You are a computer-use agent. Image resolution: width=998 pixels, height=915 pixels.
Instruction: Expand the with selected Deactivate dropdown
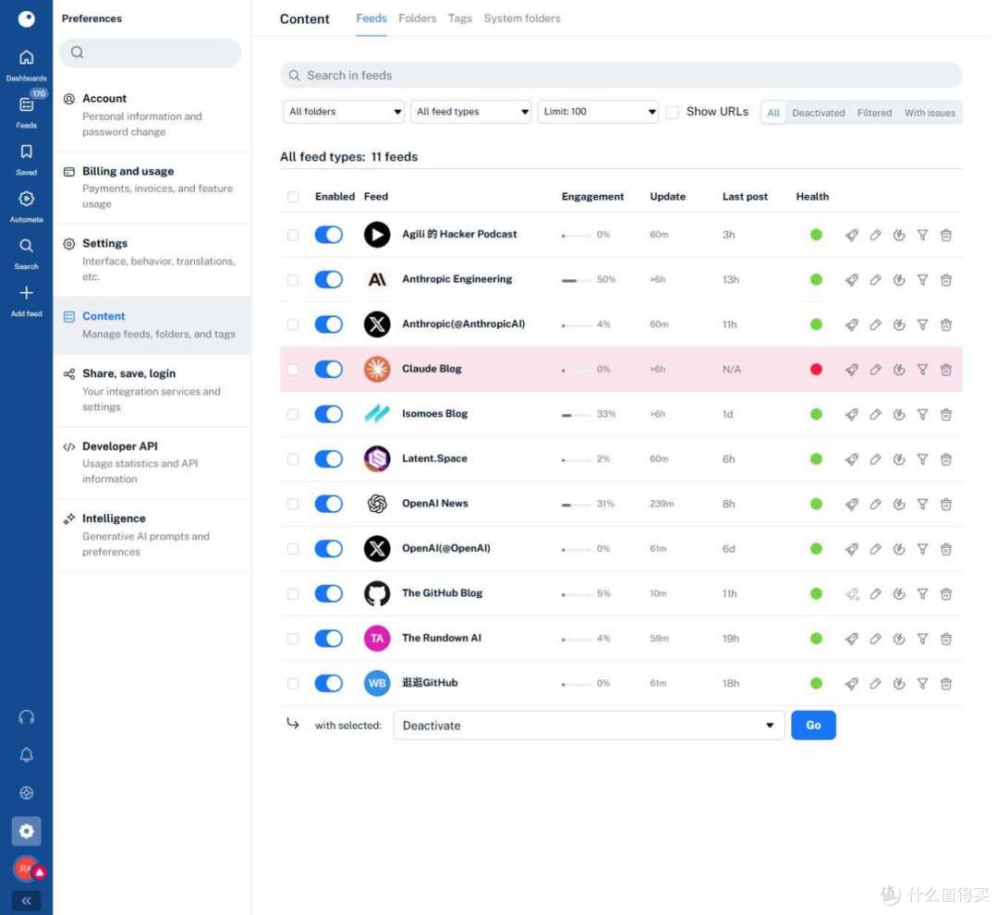pyautogui.click(x=589, y=726)
